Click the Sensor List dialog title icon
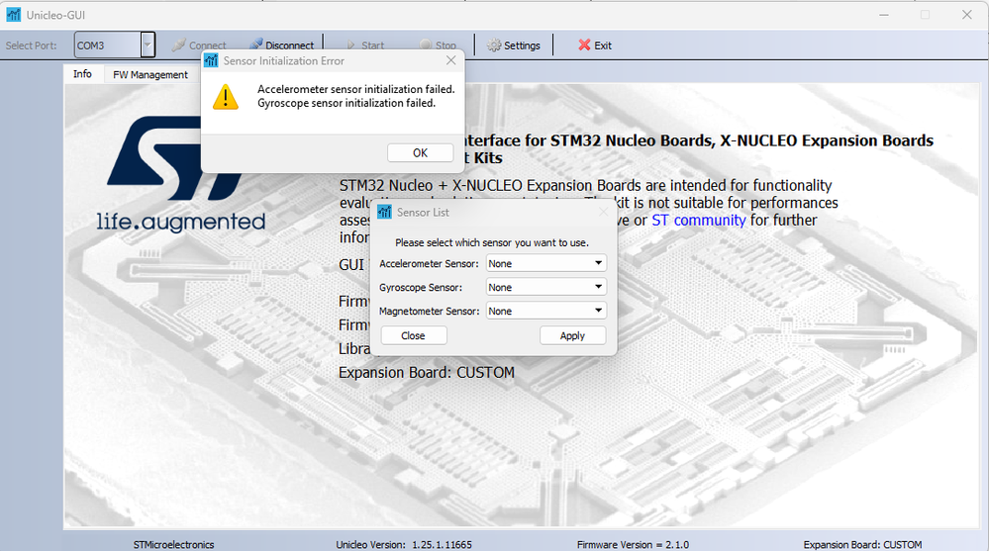The height and width of the screenshot is (551, 989). pos(384,212)
